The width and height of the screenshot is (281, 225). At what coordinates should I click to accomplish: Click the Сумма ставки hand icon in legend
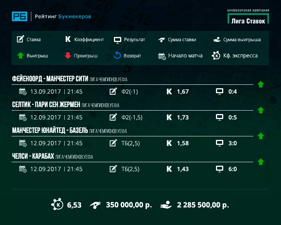(162, 40)
